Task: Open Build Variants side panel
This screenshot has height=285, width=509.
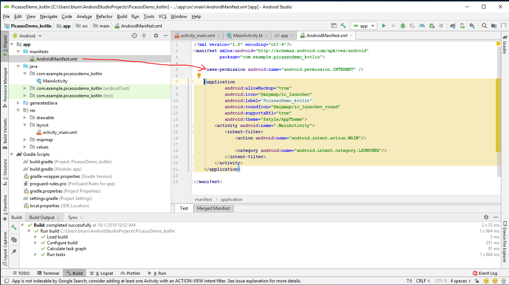Action: click(5, 134)
